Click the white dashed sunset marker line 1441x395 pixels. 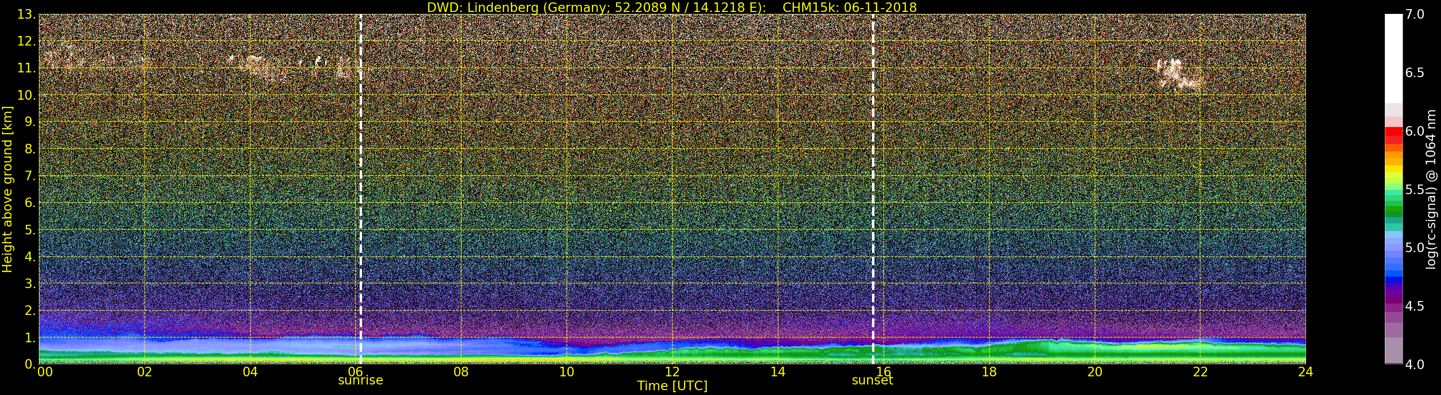click(872, 189)
